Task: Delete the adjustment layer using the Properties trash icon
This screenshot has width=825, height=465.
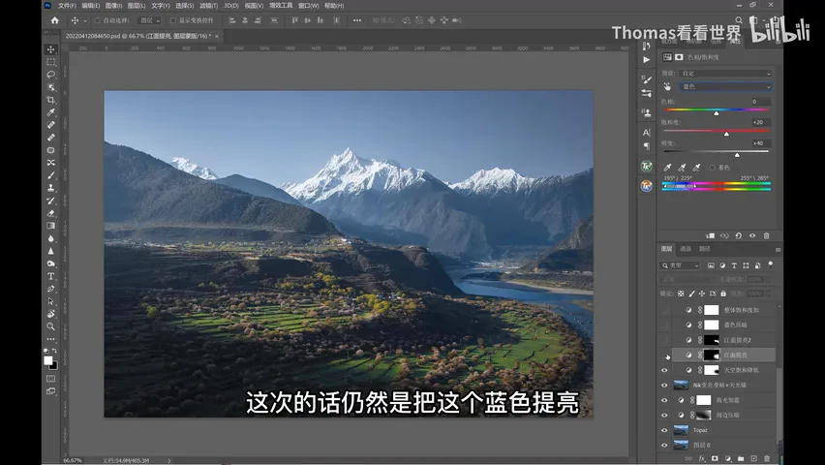Action: click(x=766, y=236)
